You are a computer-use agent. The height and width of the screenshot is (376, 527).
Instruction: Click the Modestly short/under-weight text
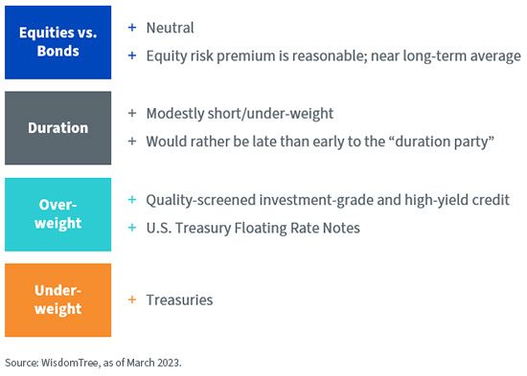240,114
